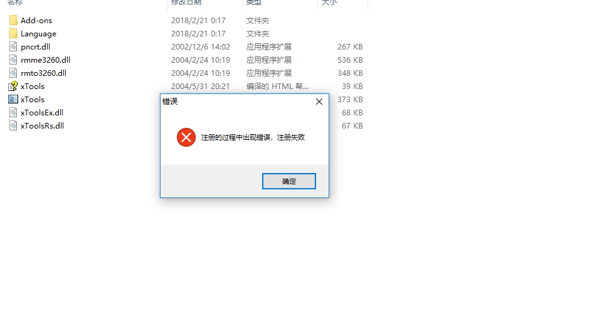The width and height of the screenshot is (592, 316).
Task: Sort by the 名称 column header
Action: 15,3
